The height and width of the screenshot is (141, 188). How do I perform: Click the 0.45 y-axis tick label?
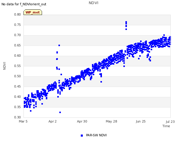[x=18, y=86]
